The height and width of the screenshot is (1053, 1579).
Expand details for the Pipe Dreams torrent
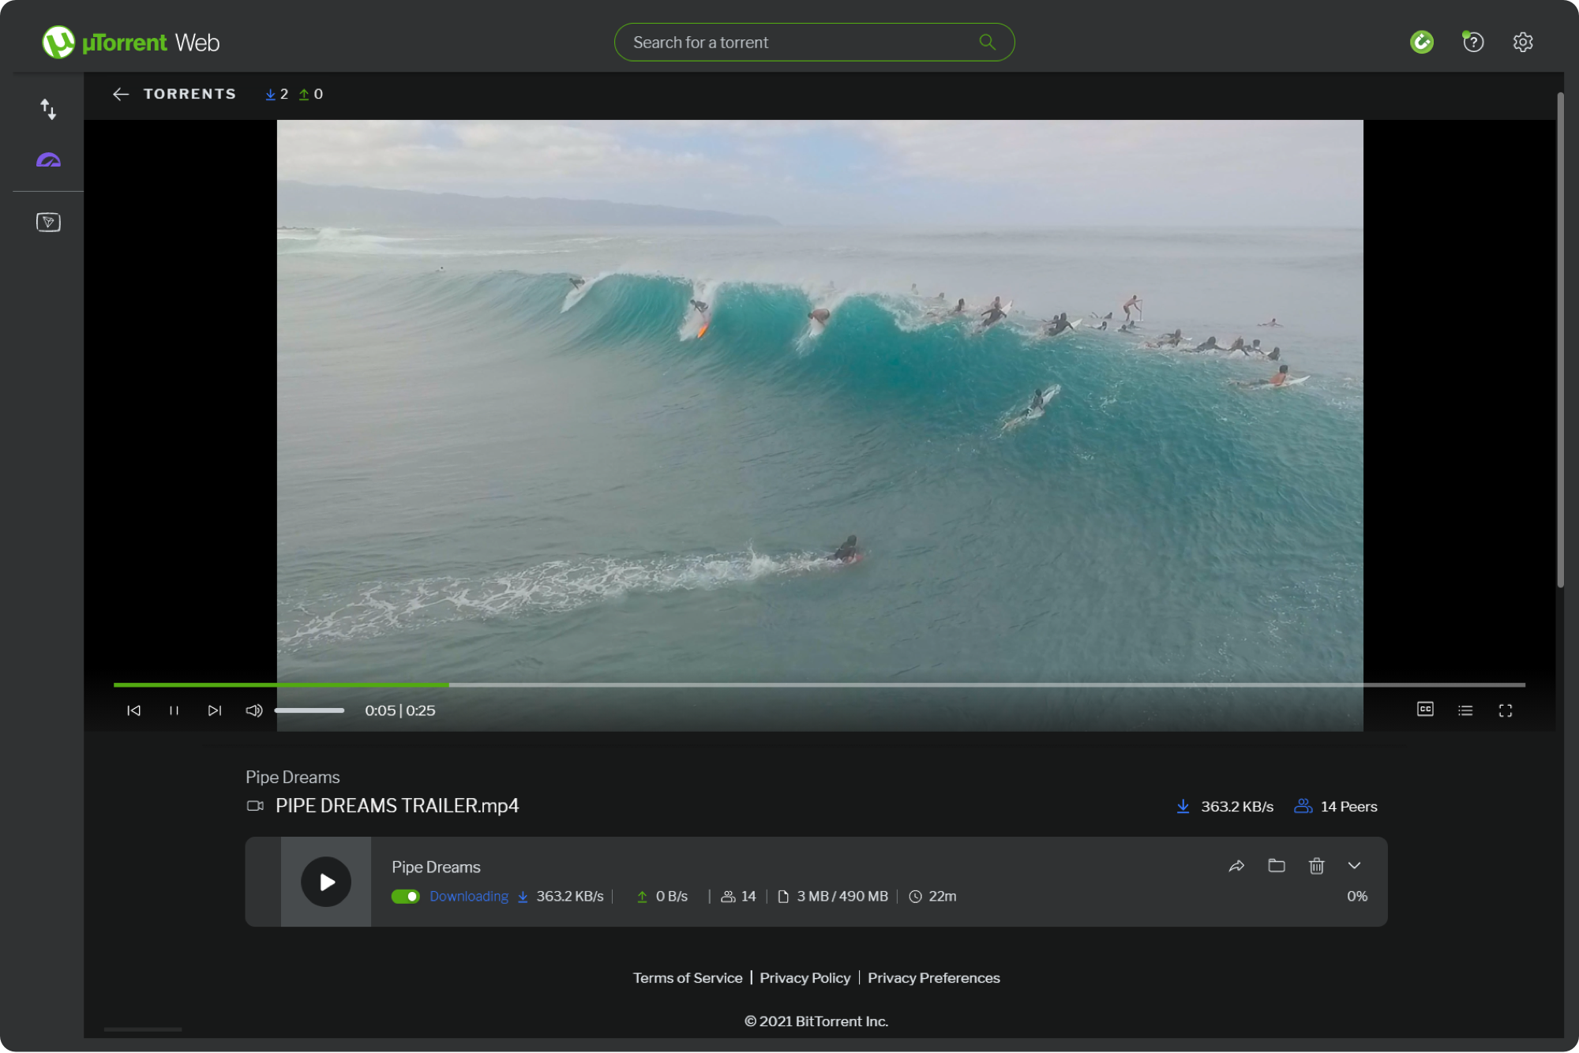pos(1356,866)
